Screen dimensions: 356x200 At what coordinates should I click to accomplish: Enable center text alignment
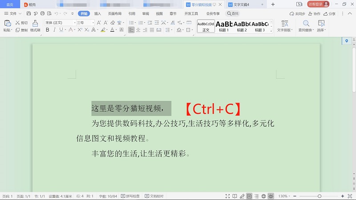(x=138, y=30)
